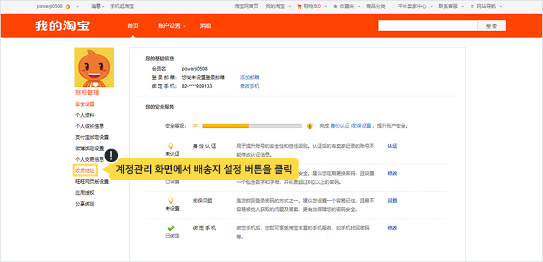Click the 安全等级 orange progress bar
Viewport: 543px width, 262px height.
(x=252, y=126)
